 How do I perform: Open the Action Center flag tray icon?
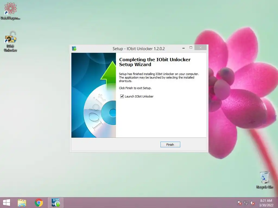point(239,203)
